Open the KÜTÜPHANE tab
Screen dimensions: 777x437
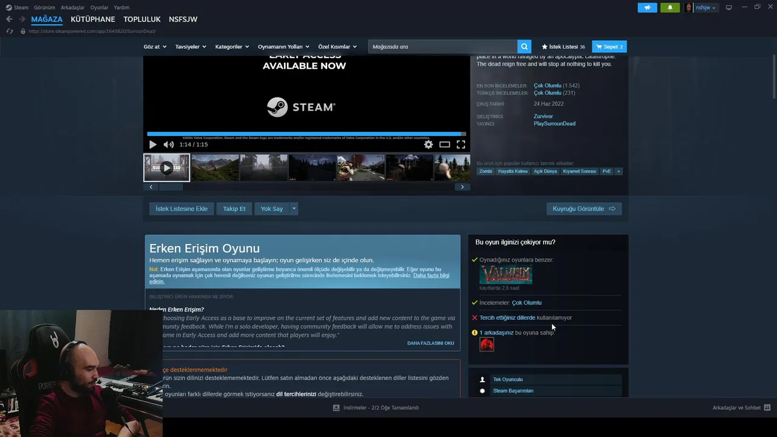tap(93, 19)
